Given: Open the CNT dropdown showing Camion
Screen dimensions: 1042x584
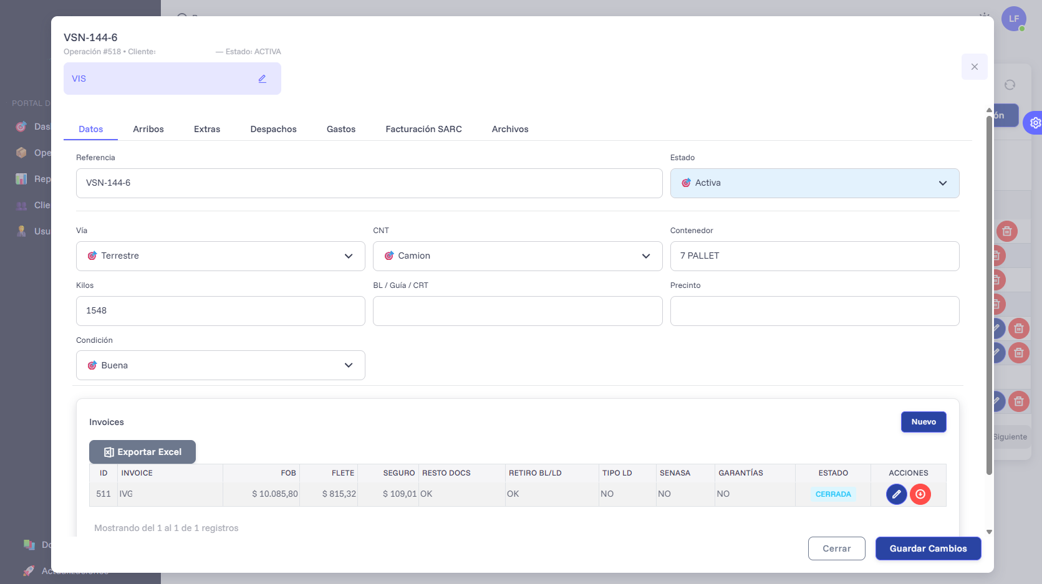Looking at the screenshot, I should (x=518, y=256).
